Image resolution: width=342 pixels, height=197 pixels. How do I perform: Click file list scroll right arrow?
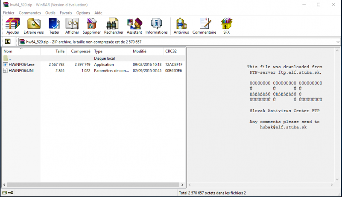pos(182,185)
